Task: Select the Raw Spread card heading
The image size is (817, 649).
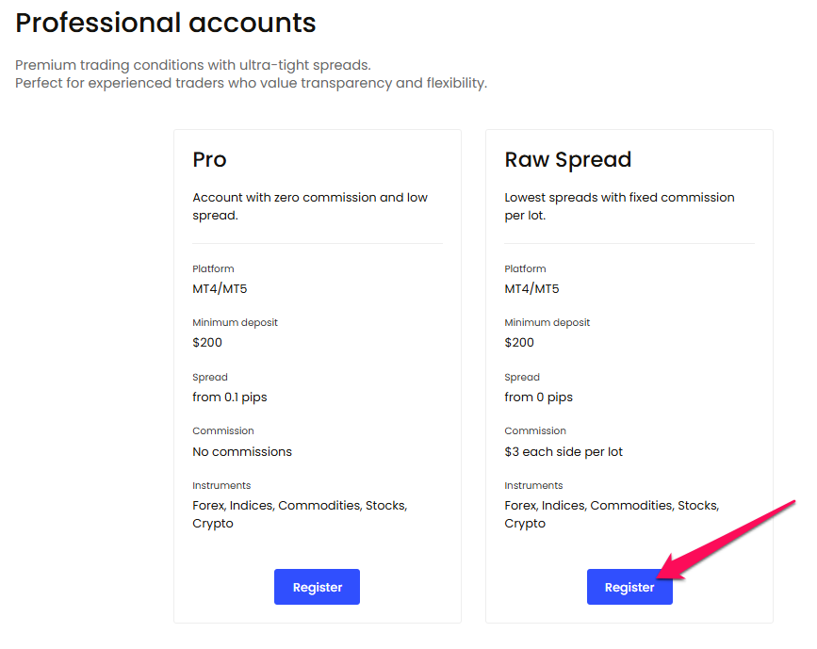Action: pos(567,160)
